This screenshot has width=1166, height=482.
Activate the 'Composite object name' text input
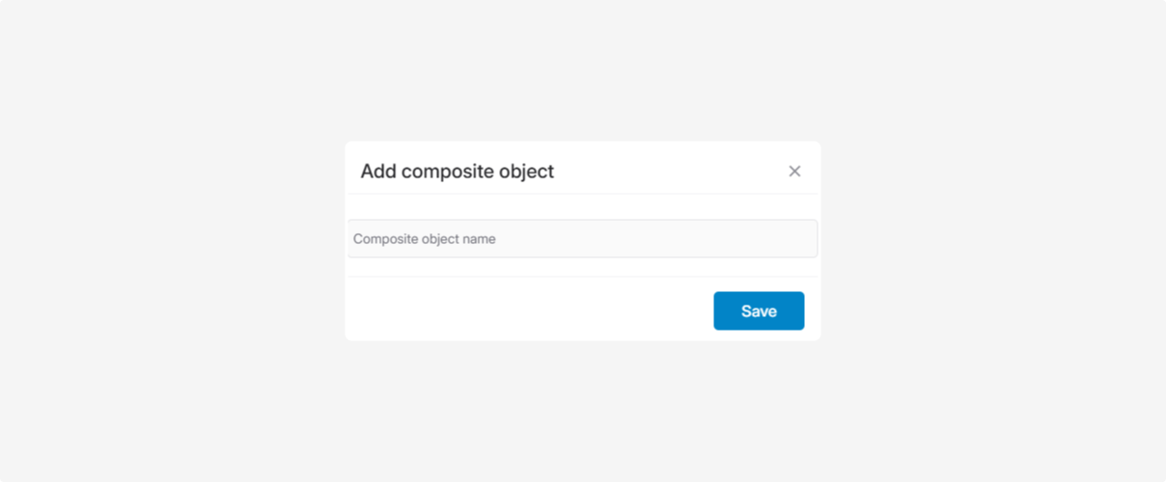point(582,239)
